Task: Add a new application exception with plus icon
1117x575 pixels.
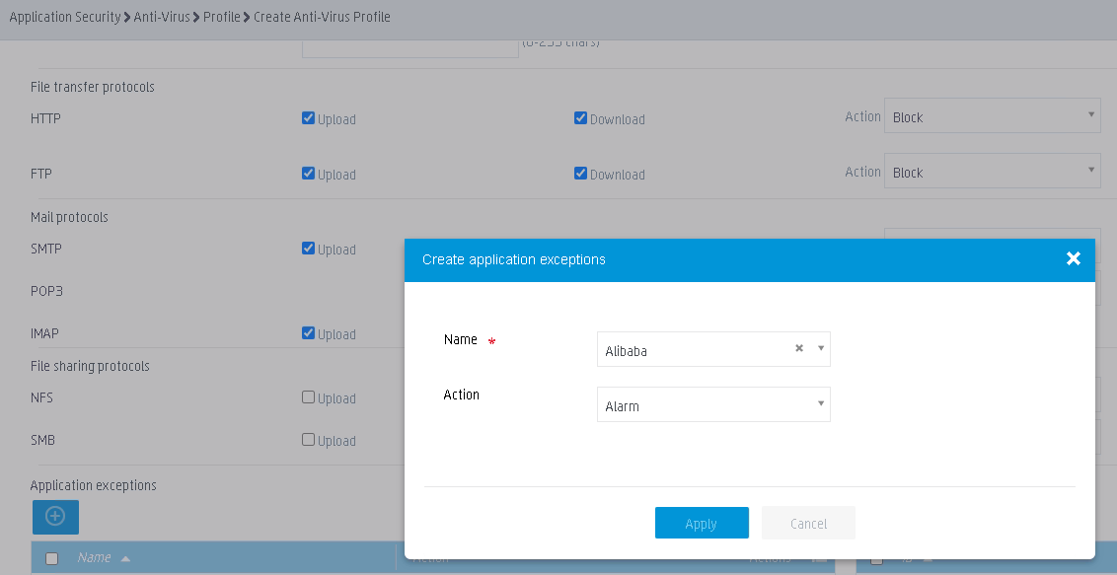Action: 55,517
